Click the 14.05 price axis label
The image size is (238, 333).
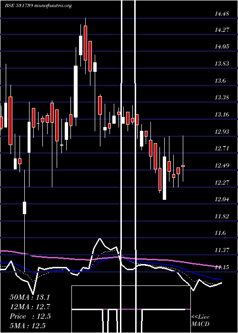pyautogui.click(x=222, y=47)
